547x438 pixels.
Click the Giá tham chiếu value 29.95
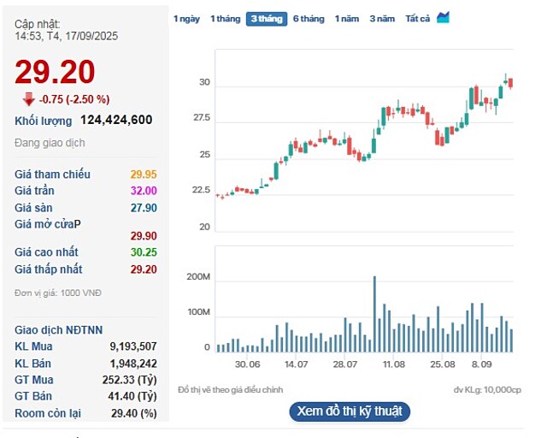coord(143,175)
